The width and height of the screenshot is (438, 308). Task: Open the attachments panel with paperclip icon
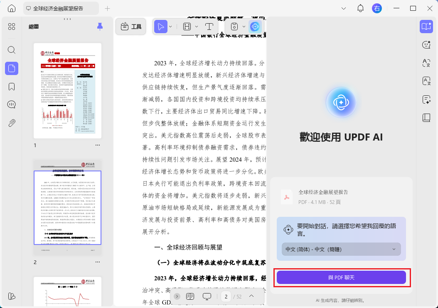coord(12,122)
